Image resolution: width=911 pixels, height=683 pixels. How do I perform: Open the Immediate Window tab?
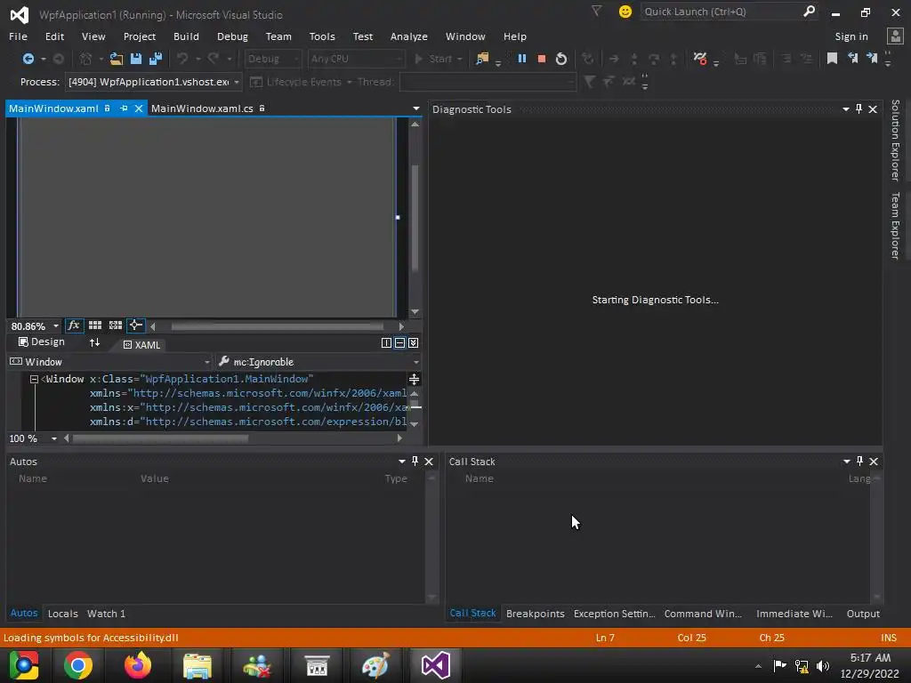pyautogui.click(x=794, y=614)
